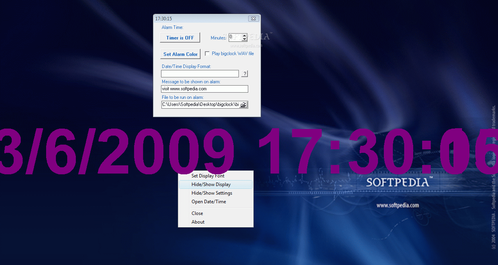Screen dimensions: 498x265
Task: Click the Date/Time Display Format field
Action: 200,73
